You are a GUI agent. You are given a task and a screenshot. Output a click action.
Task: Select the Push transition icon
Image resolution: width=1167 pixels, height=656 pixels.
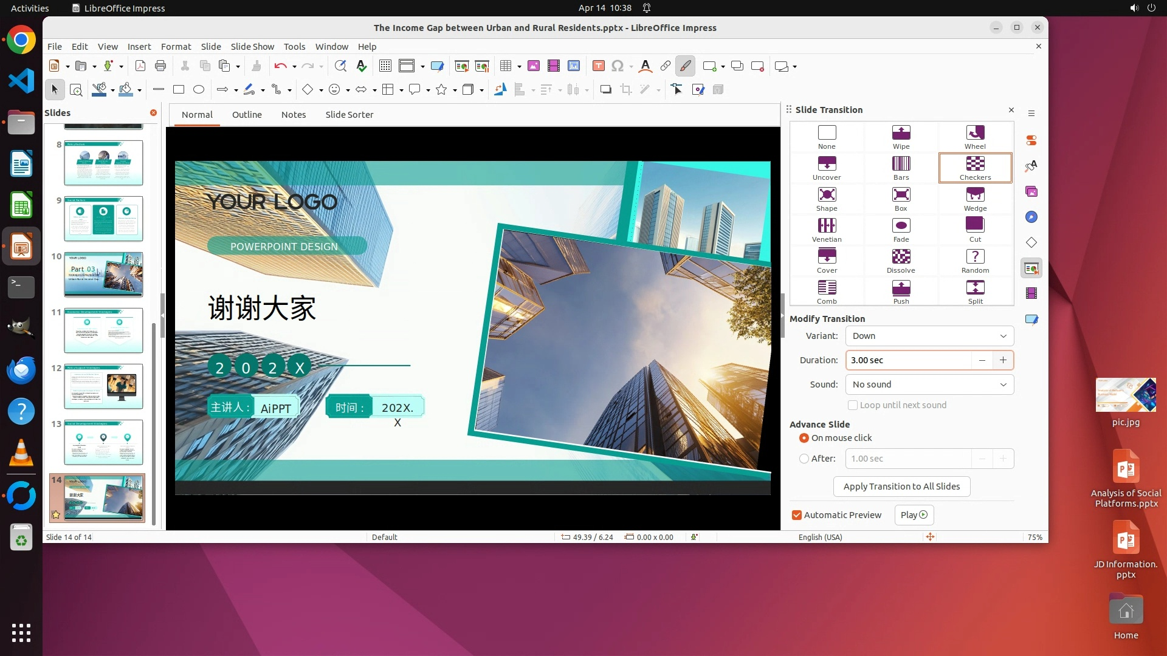(x=901, y=292)
